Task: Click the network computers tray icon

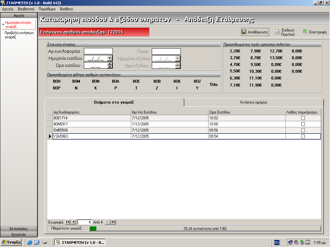Action: 290,242
